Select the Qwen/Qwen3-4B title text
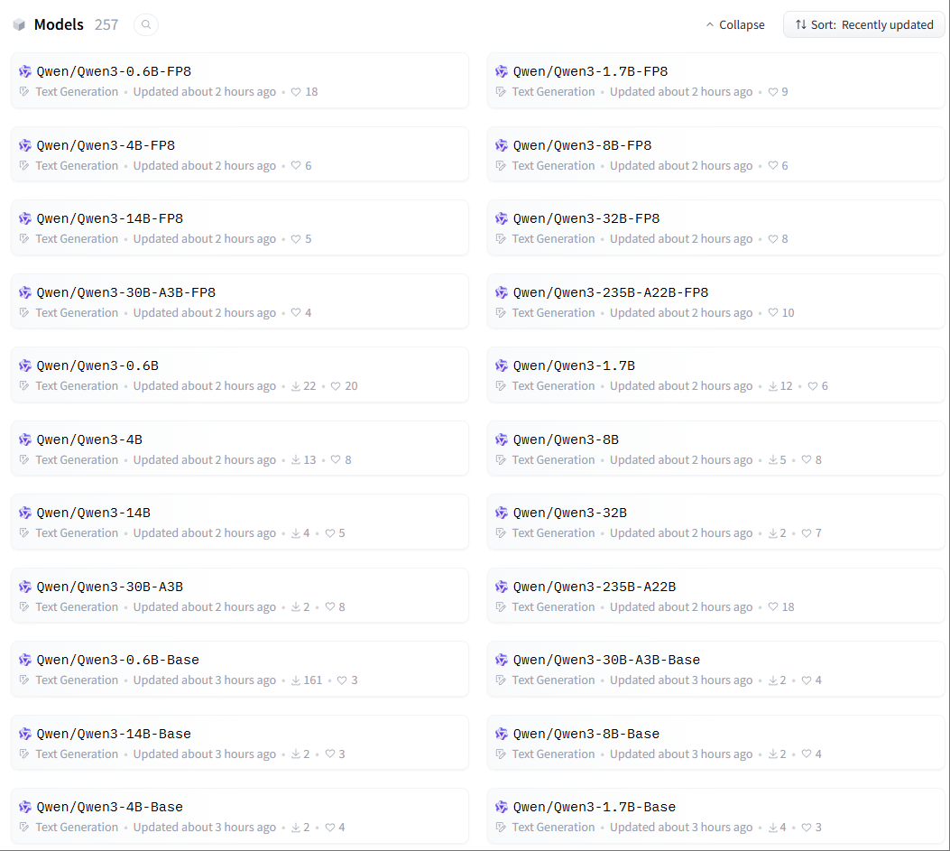Screen dimensions: 950x851 tap(89, 440)
